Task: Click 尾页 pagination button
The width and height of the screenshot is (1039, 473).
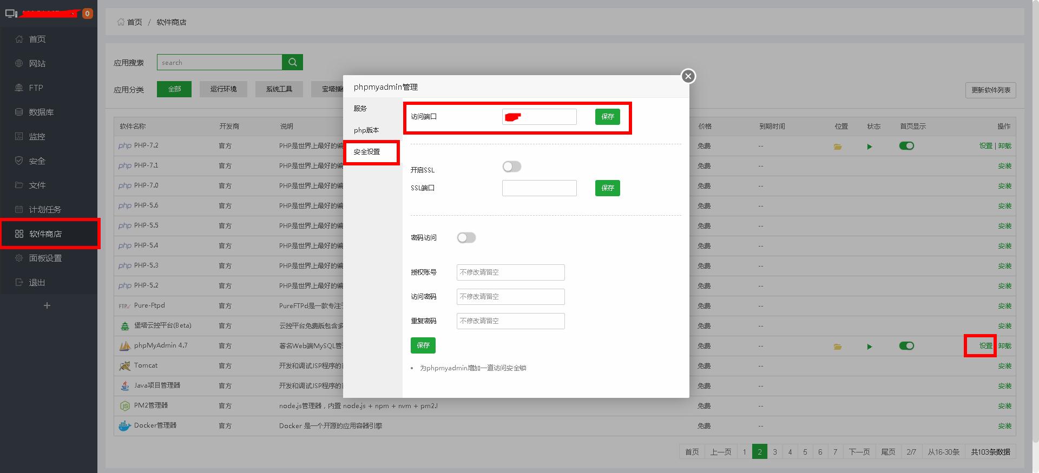Action: click(x=888, y=452)
